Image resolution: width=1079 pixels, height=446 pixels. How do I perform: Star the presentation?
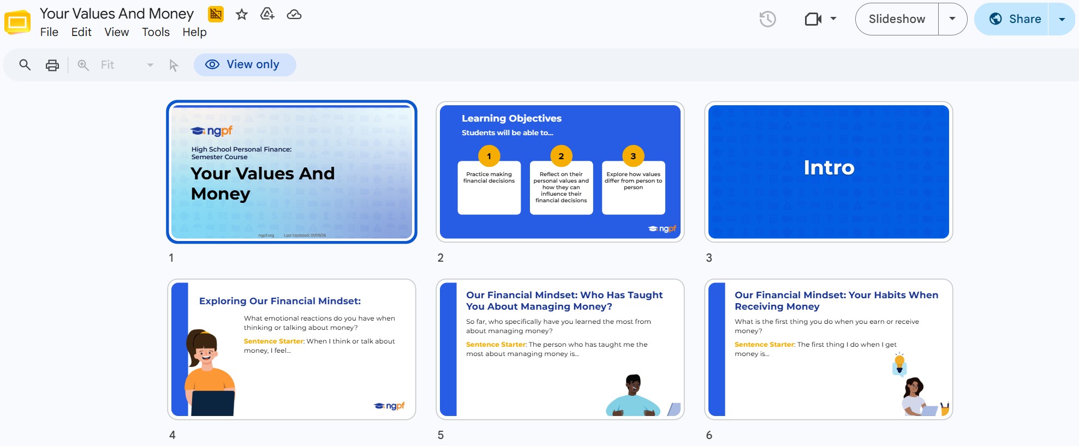pos(242,15)
